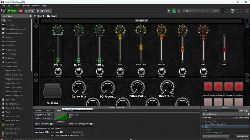The image size is (250, 140).
Task: Open the All Widgets filter dropdown
Action: coord(16,16)
